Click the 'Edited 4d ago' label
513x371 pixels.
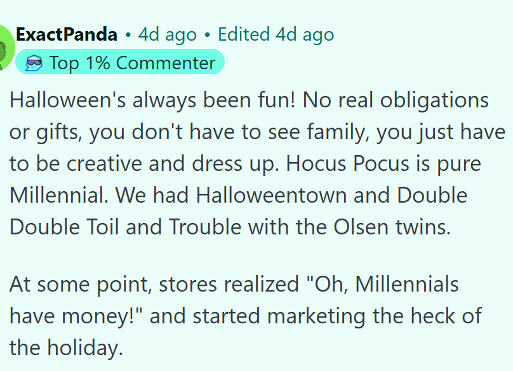[x=276, y=34]
